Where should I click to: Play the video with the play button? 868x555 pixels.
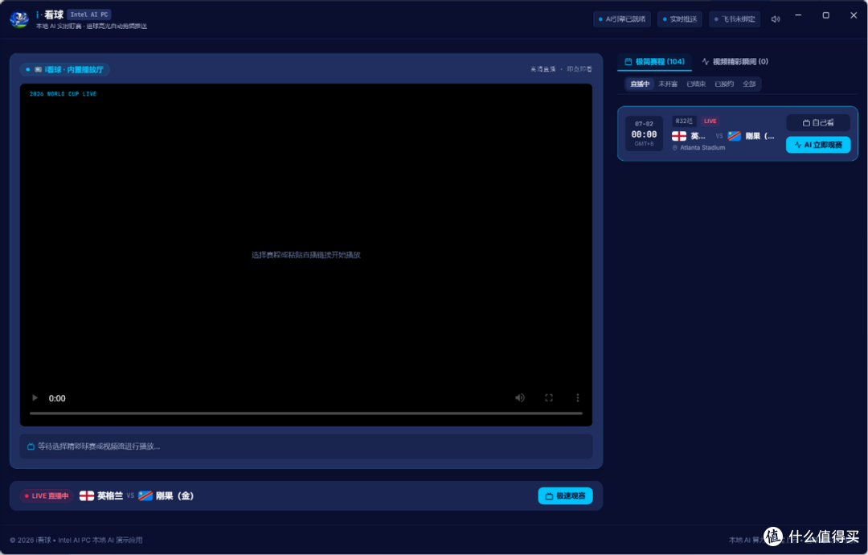pos(35,397)
